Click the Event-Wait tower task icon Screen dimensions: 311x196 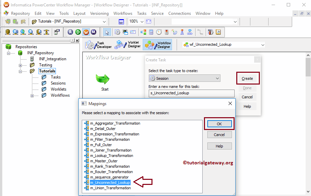point(182,32)
